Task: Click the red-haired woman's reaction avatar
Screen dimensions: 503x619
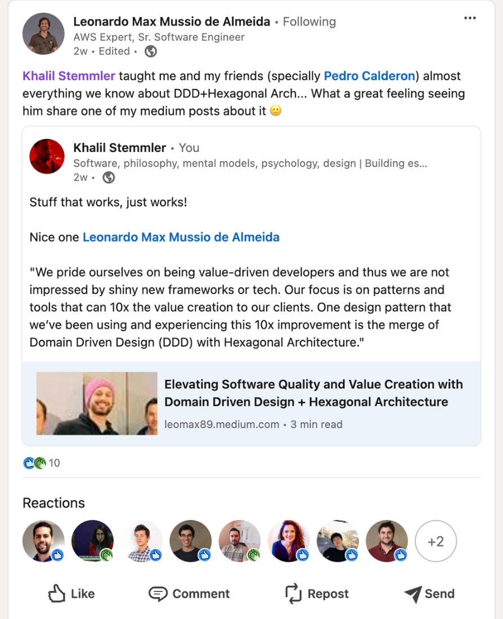Action: [x=289, y=541]
